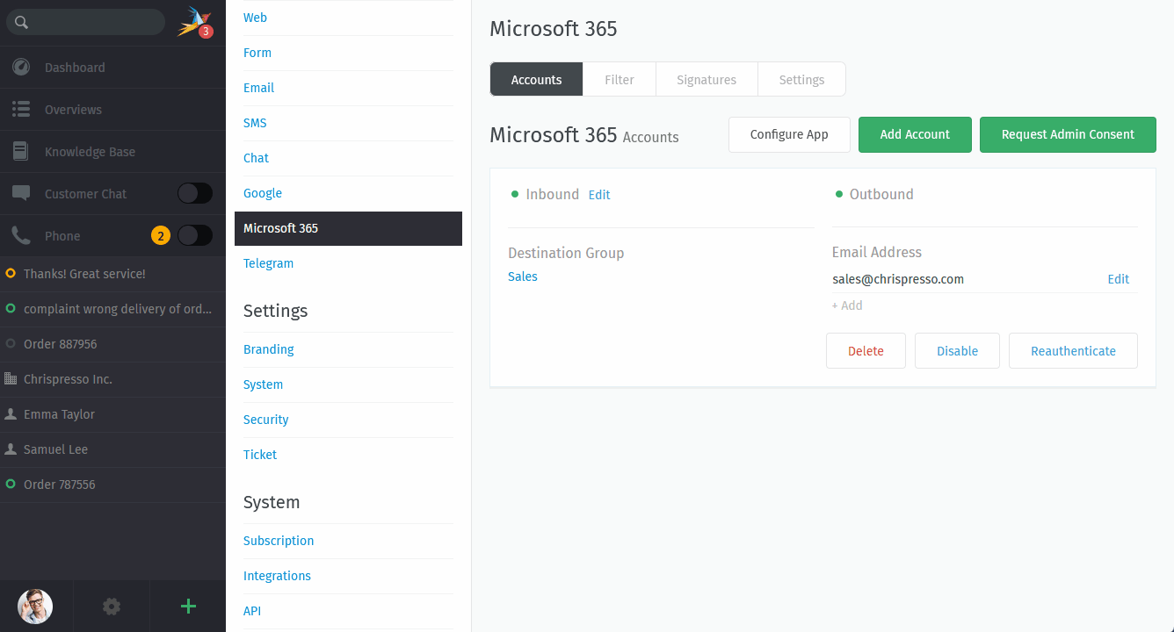The image size is (1174, 632).
Task: Open ticket Order 887956
Action: (112, 344)
